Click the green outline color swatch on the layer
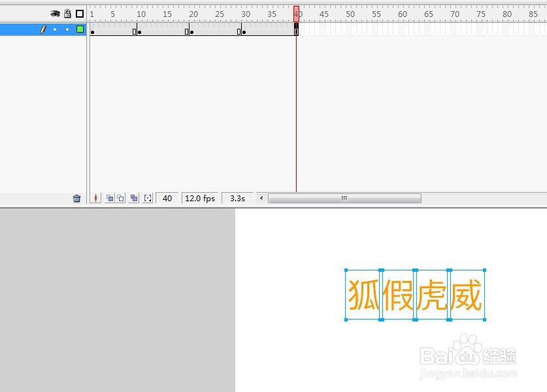 80,29
